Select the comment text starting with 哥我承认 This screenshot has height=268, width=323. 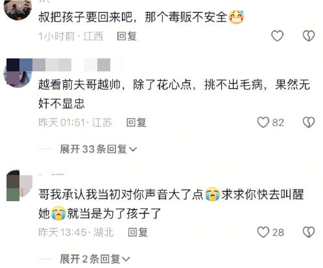tap(171, 204)
